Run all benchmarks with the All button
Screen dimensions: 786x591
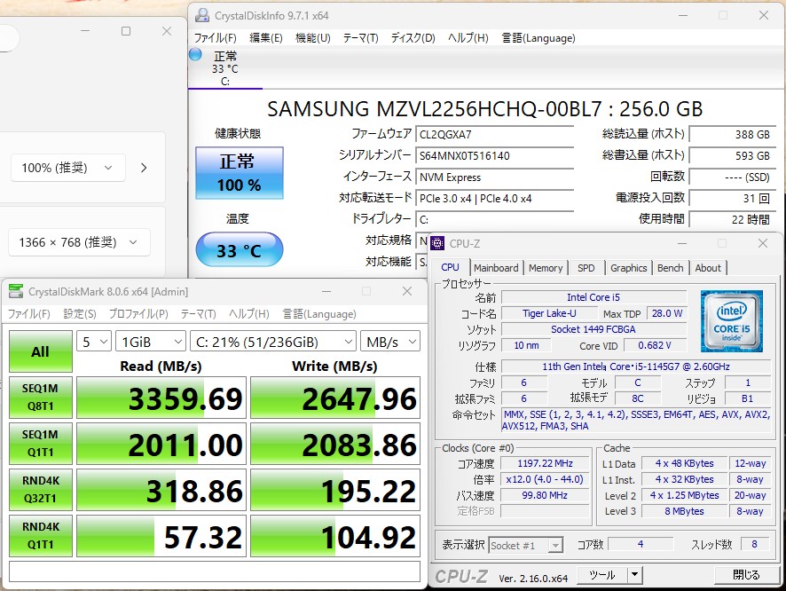point(40,351)
